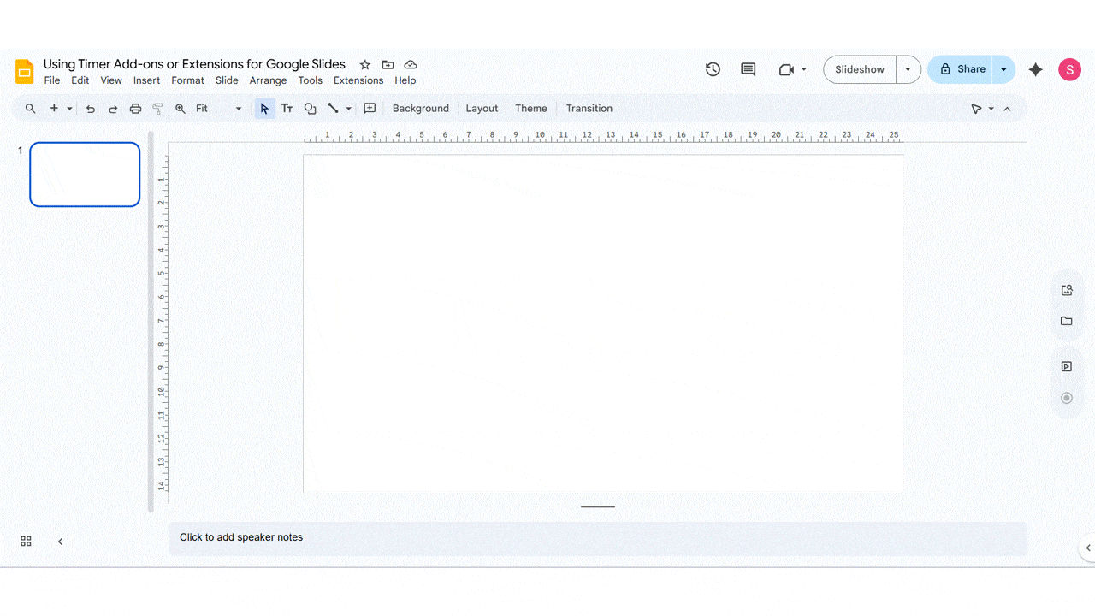
Task: Click the Zoom magnifier tool
Action: 180,109
